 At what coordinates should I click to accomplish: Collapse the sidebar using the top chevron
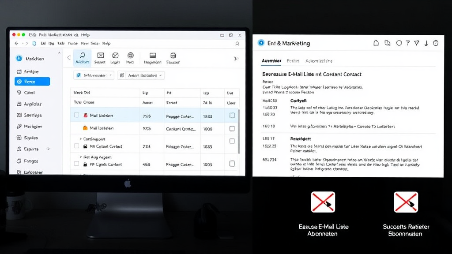59,53
